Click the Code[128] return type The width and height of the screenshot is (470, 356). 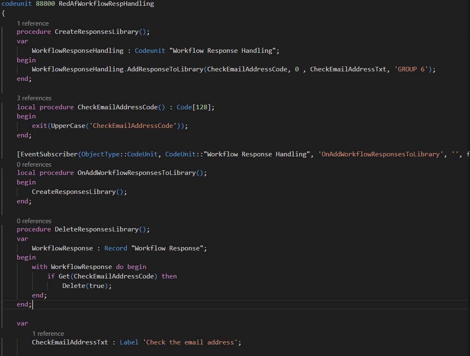[x=194, y=107]
